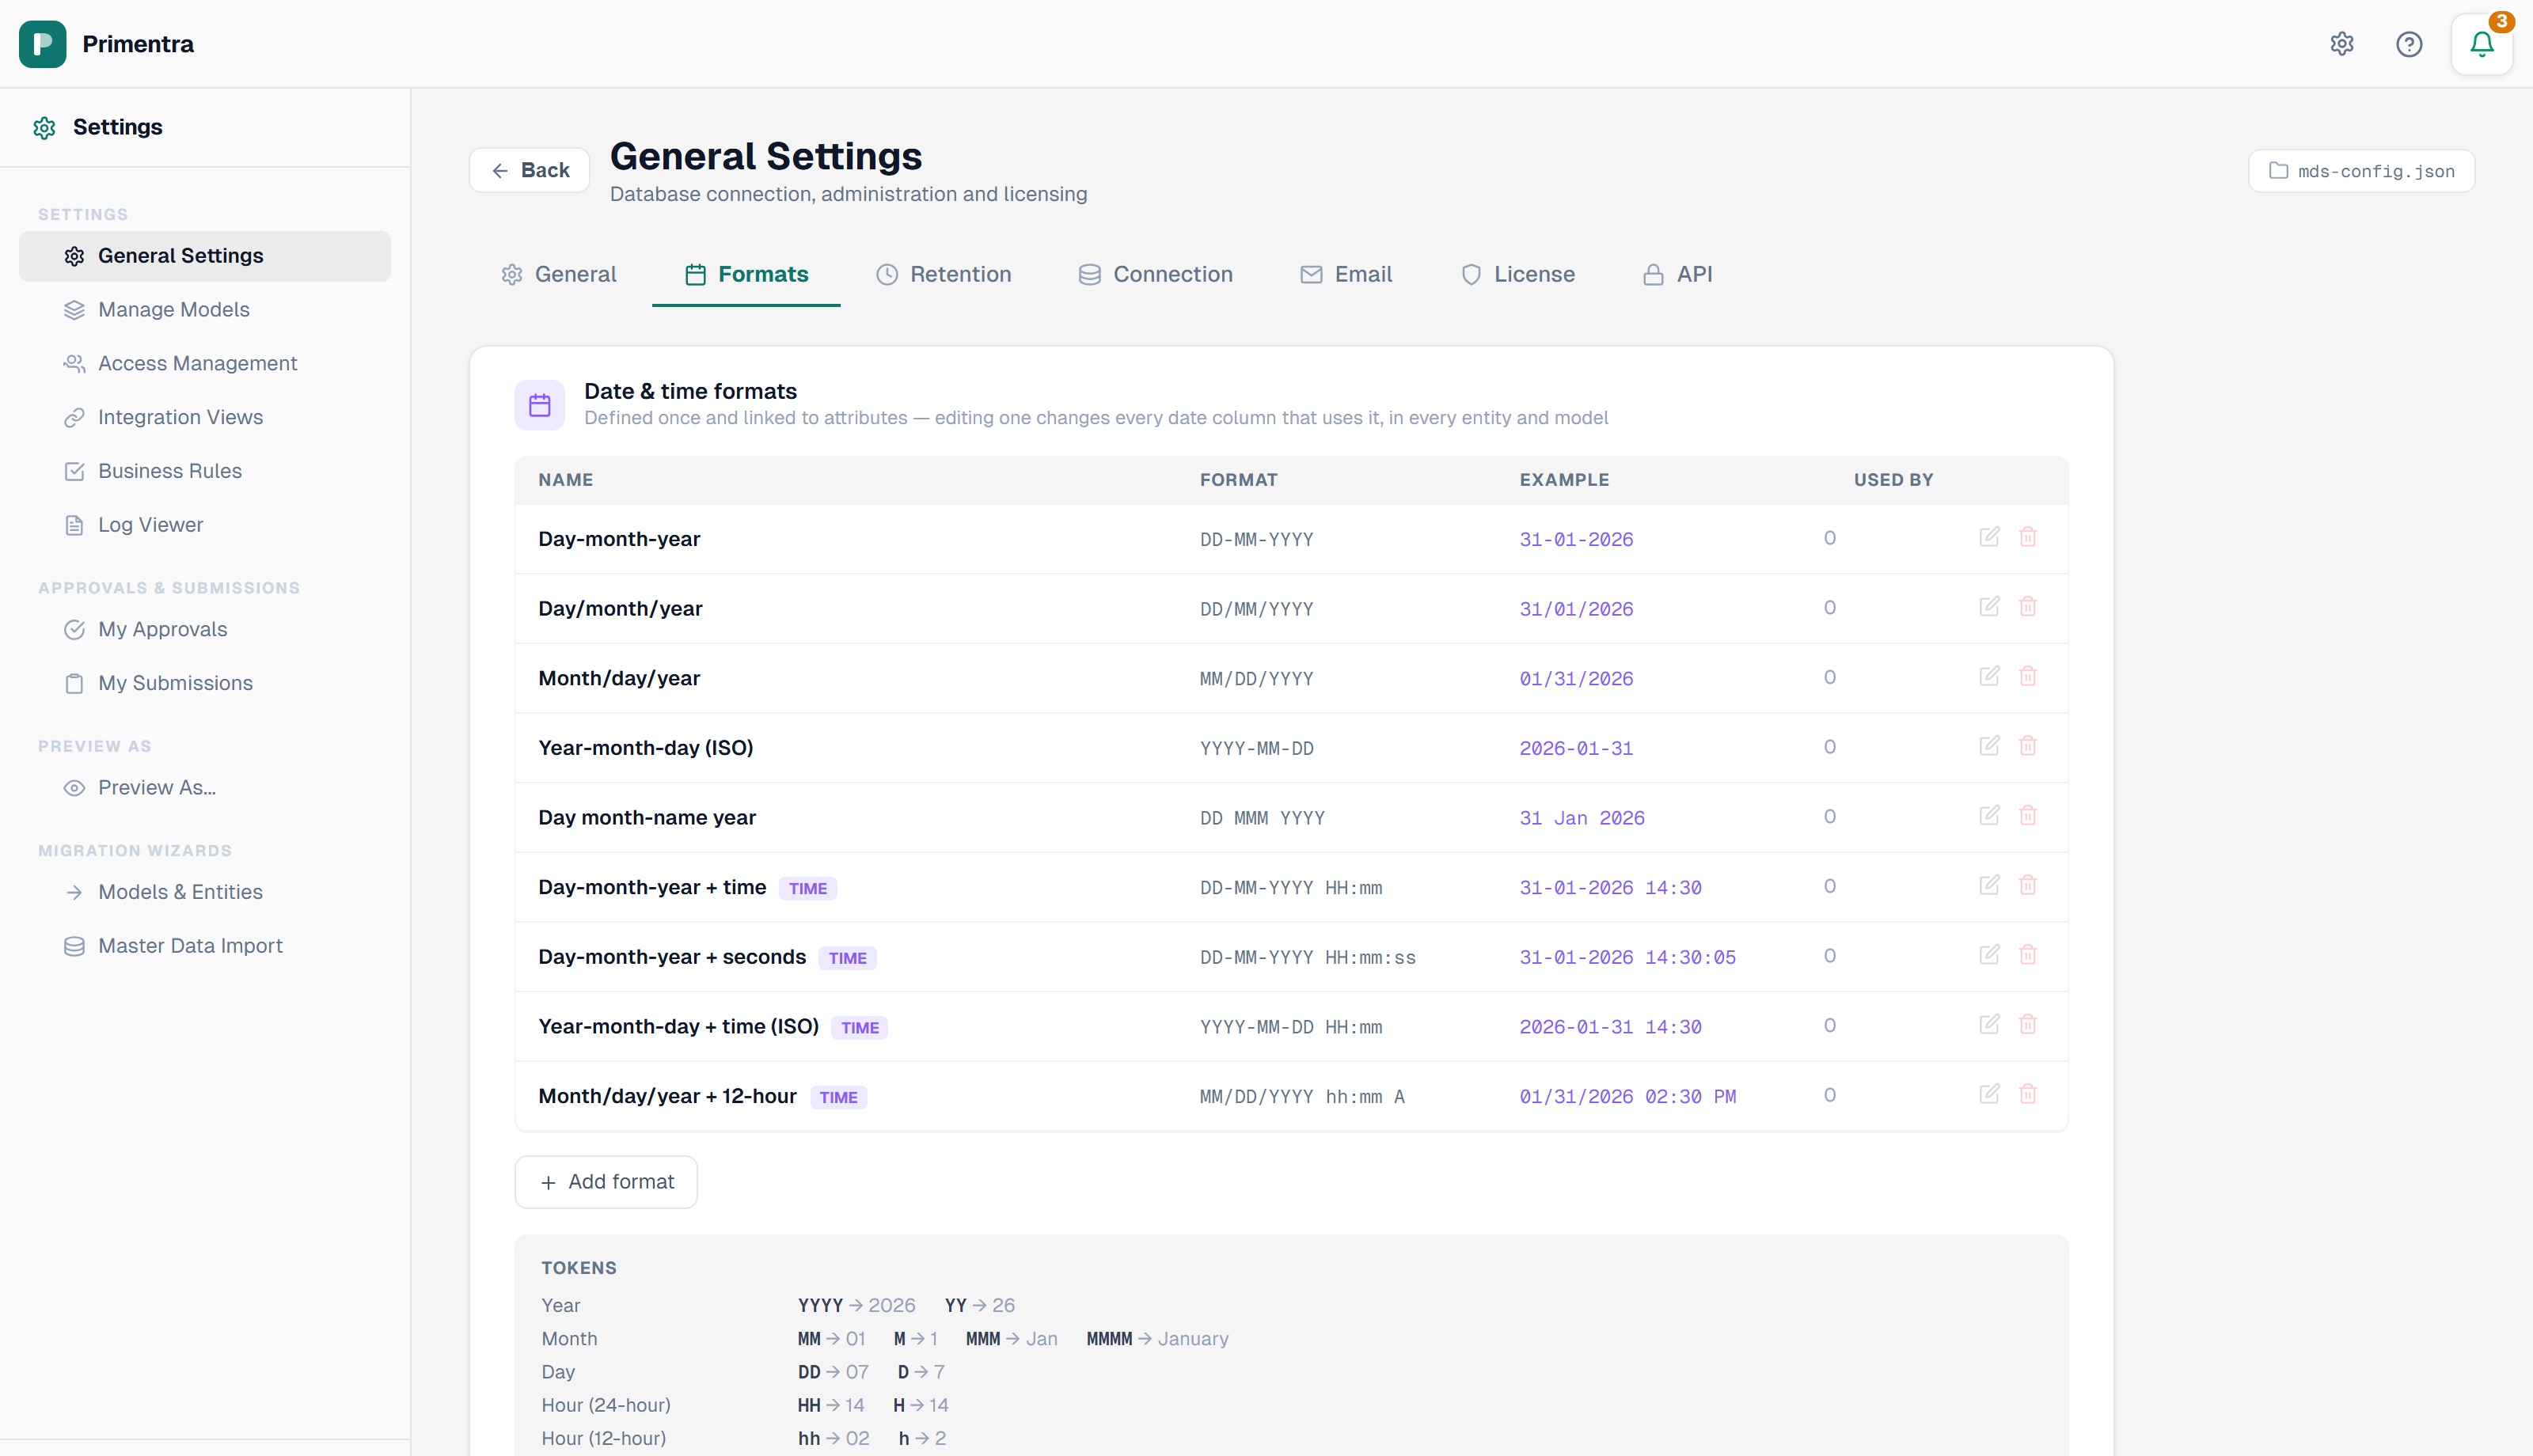The height and width of the screenshot is (1456, 2533).
Task: Edit the Year-month-day + time (ISO) format
Action: [x=1989, y=1025]
